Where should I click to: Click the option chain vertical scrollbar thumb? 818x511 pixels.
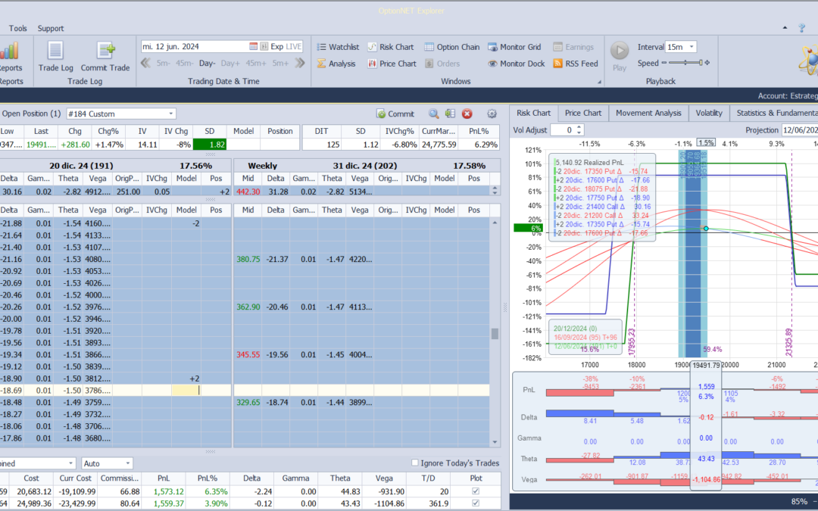(495, 333)
